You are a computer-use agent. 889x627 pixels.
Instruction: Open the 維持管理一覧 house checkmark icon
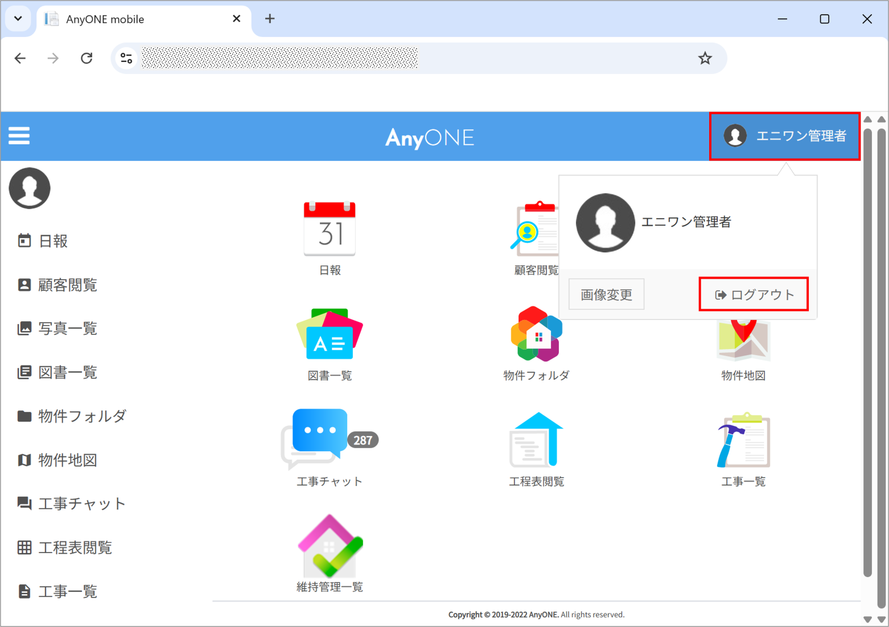330,546
